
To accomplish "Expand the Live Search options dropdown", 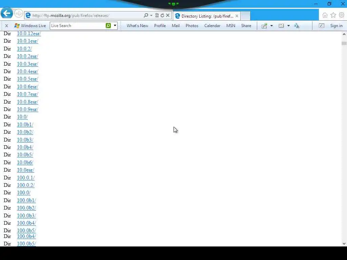I will coord(115,26).
